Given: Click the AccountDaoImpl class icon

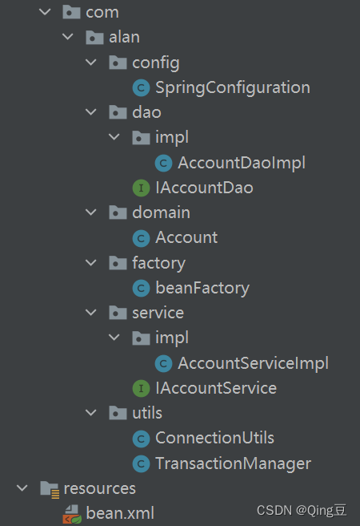Looking at the screenshot, I should point(164,163).
